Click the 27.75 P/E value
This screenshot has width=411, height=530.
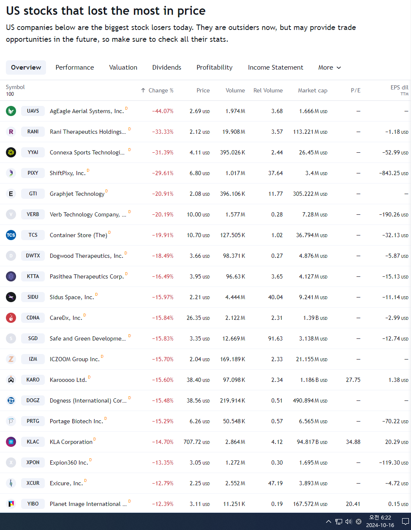pyautogui.click(x=353, y=380)
